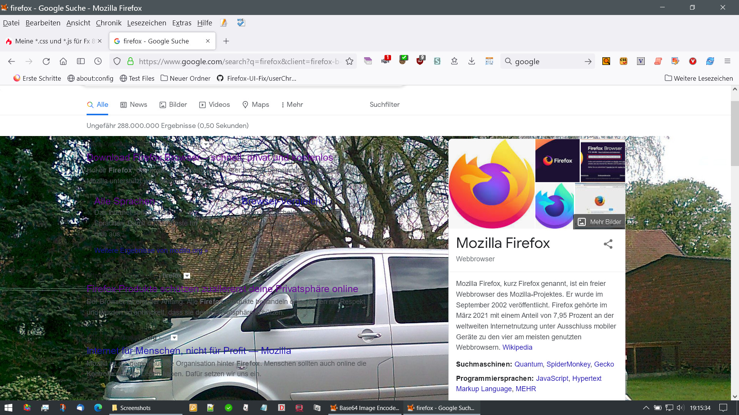This screenshot has width=739, height=415.
Task: Open the sidebar panel icon
Action: 80,61
